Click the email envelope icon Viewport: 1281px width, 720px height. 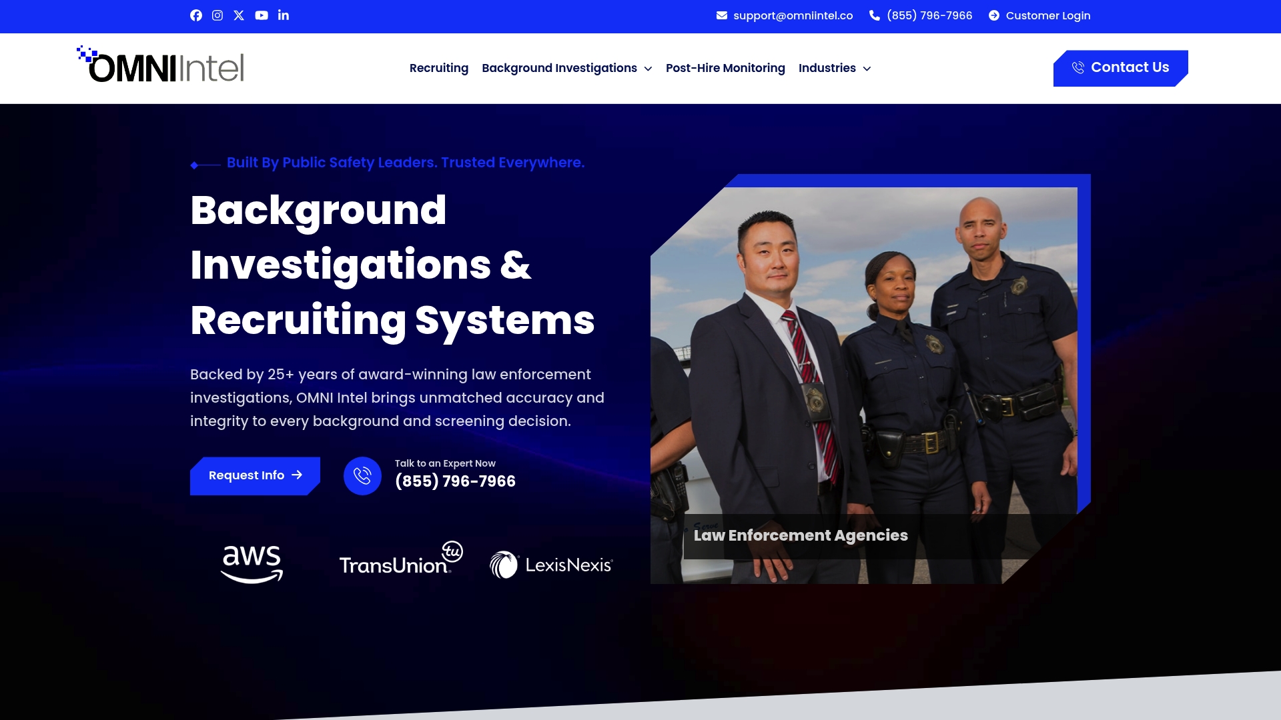721,15
